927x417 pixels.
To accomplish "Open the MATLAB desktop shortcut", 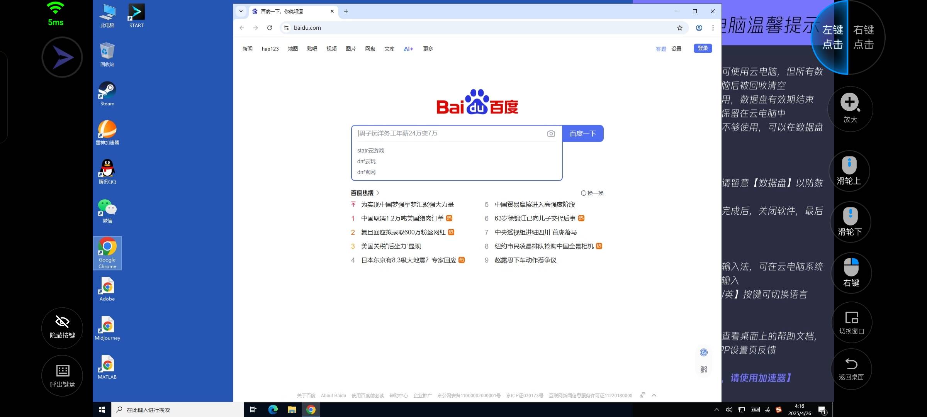I will (107, 367).
